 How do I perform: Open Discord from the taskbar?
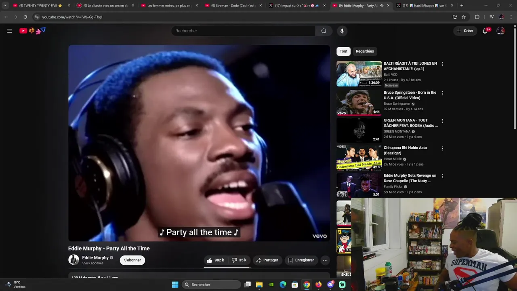pyautogui.click(x=330, y=285)
